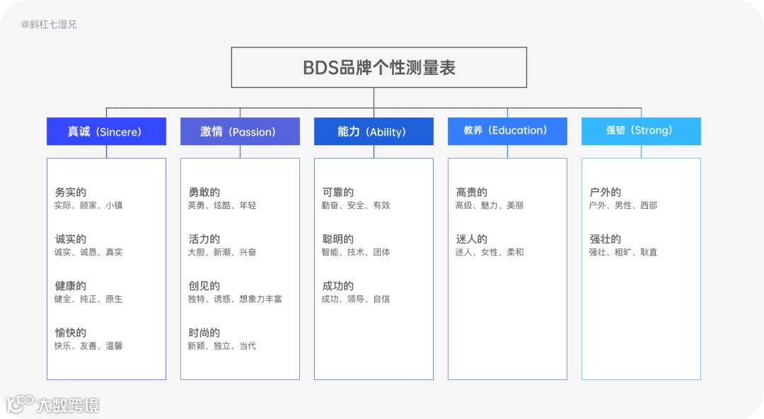This screenshot has height=419, width=764.
Task: Click the '强壮、粗旷、耿直' line
Action: 623,252
